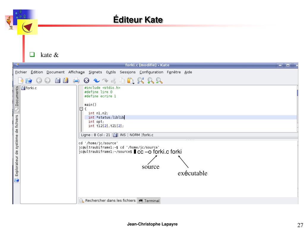Toggle the INS insert mode indicator
The image size is (304, 228).
pyautogui.click(x=123, y=135)
